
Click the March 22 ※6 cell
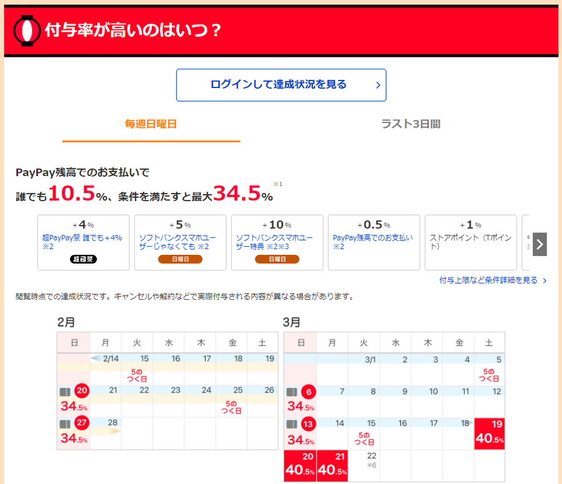(364, 466)
